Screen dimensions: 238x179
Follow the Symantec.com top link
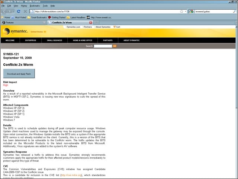pyautogui.click(x=73, y=27)
